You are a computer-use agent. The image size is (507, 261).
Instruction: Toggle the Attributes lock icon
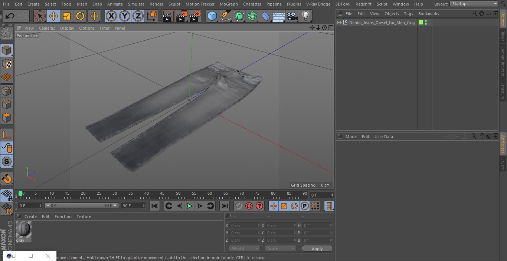click(x=482, y=136)
